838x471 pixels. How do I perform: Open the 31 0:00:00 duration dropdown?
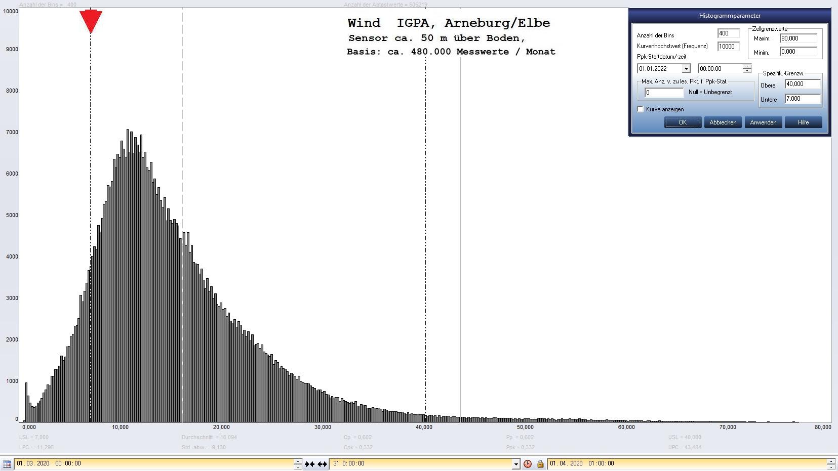516,464
